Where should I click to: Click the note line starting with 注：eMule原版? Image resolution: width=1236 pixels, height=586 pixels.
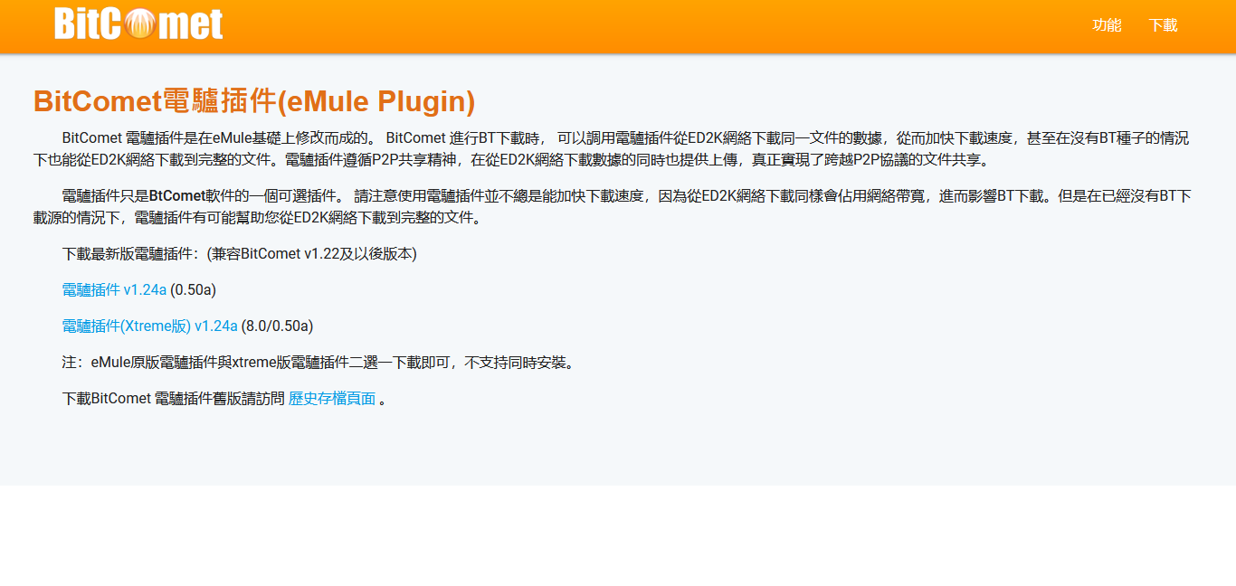317,363
